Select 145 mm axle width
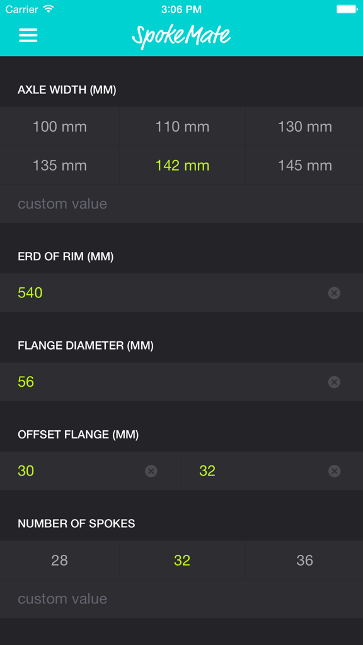Image resolution: width=363 pixels, height=645 pixels. pyautogui.click(x=304, y=165)
